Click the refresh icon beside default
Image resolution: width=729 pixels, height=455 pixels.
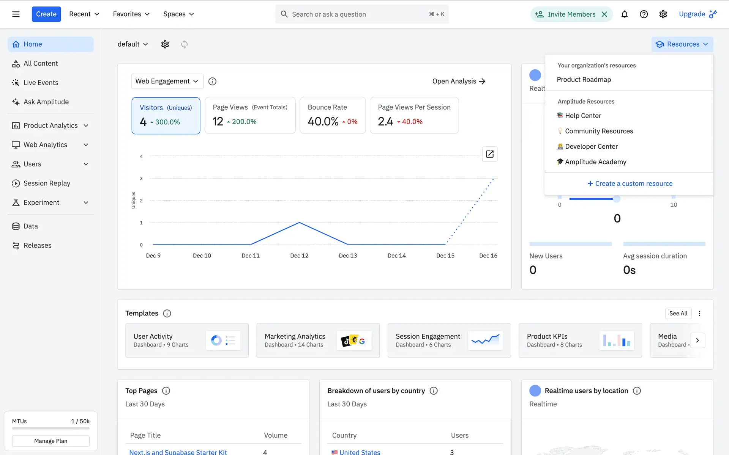pos(184,44)
